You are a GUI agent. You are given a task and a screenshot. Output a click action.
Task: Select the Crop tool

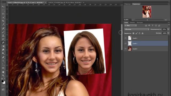(x=3, y=21)
